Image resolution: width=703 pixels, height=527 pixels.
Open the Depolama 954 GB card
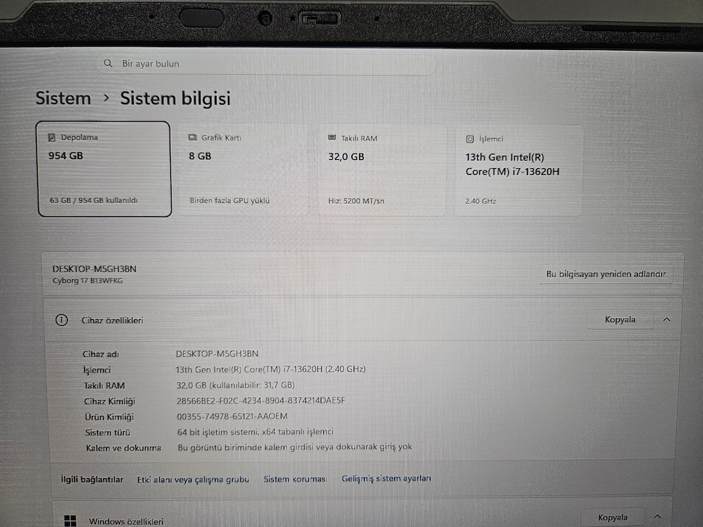pos(104,169)
